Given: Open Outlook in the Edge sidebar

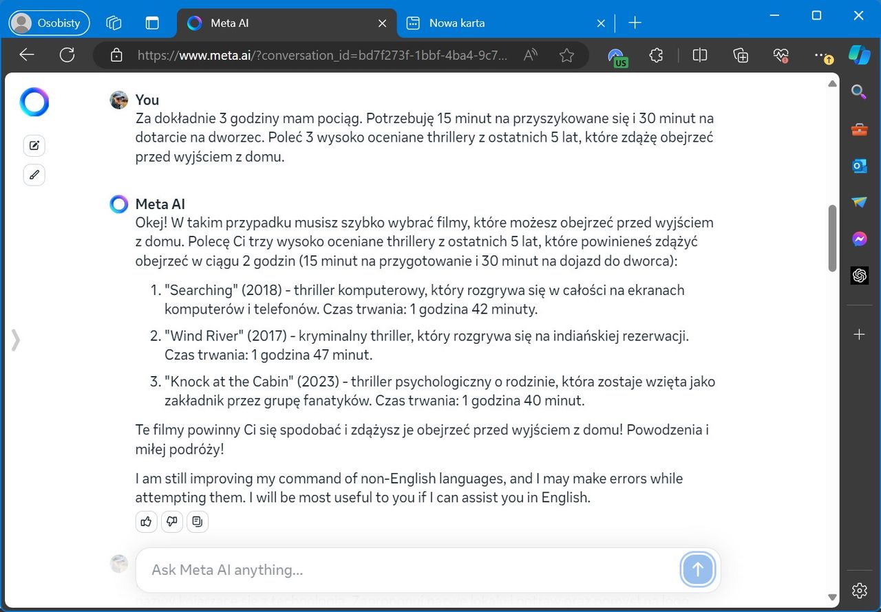Looking at the screenshot, I should [859, 166].
